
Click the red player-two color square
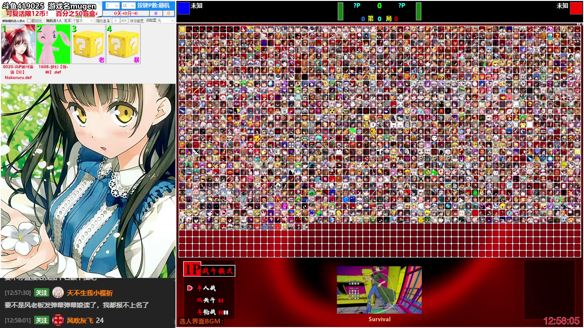(x=576, y=8)
